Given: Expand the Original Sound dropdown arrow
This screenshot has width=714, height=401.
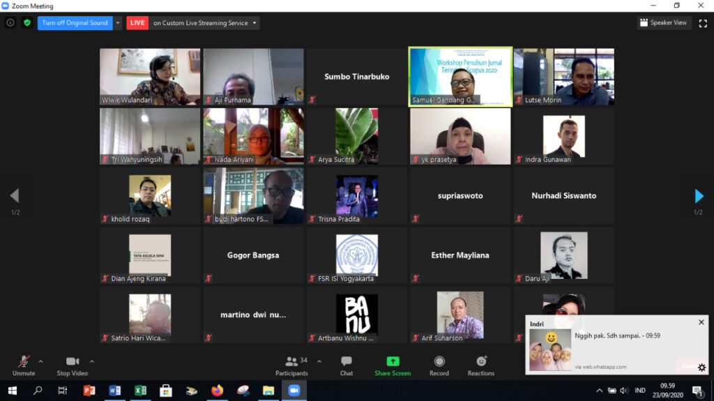Looking at the screenshot, I should click(x=117, y=23).
